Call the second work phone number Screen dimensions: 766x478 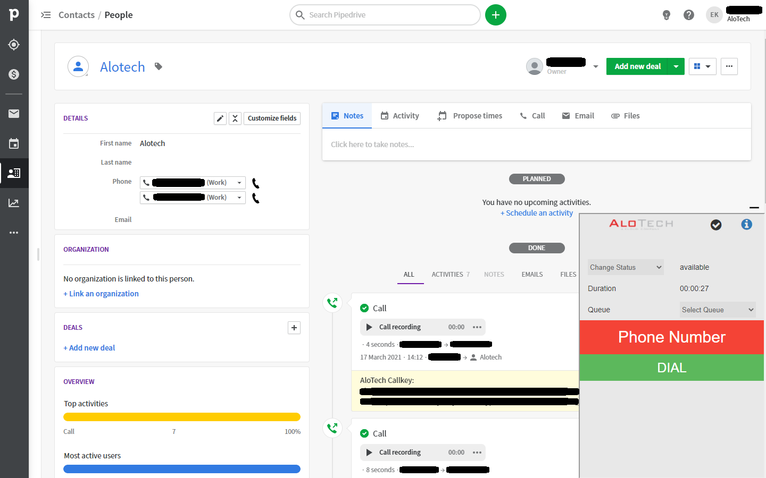pos(256,198)
